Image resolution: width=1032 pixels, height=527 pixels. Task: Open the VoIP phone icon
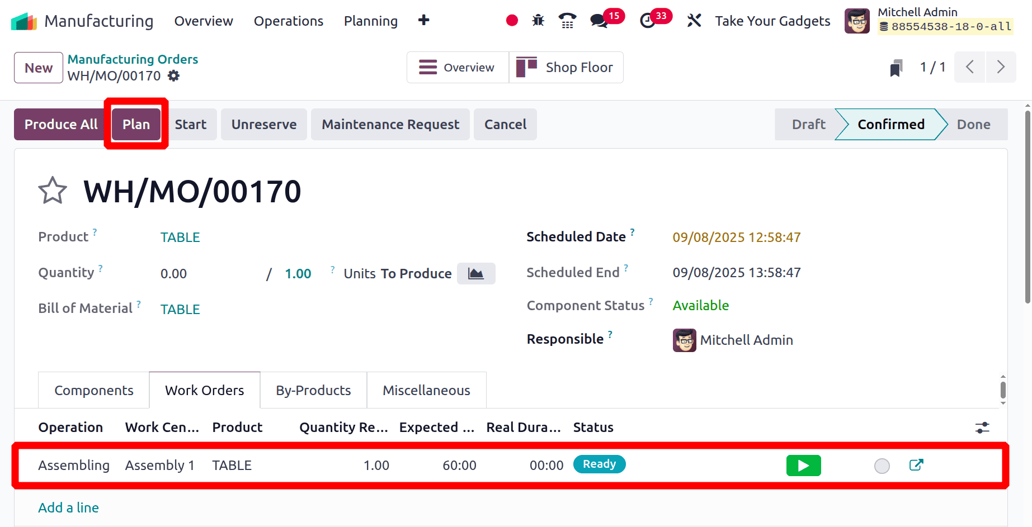tap(567, 21)
